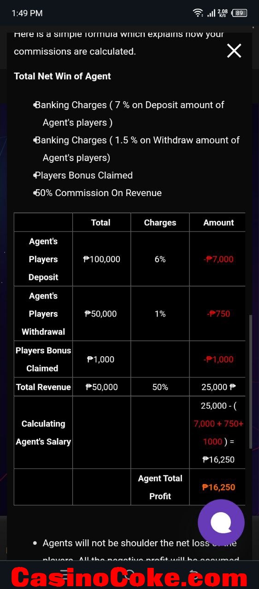Click the Total Net Win of Agent heading

click(x=62, y=76)
